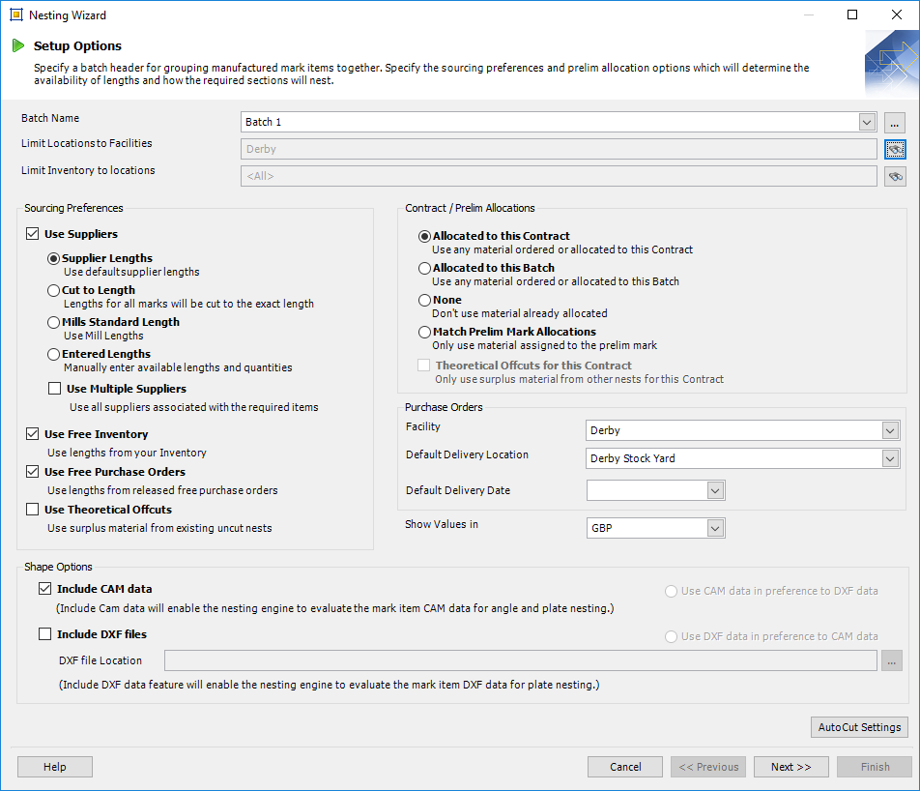Screen dimensions: 920x791
Task: Uncheck the Use Free Inventory option
Action: click(33, 435)
